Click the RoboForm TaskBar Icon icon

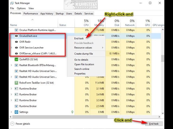16,83
